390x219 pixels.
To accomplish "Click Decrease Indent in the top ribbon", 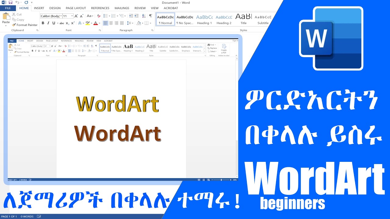I will coord(131,16).
